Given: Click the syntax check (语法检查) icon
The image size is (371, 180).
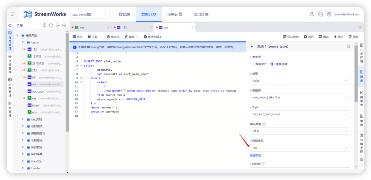Looking at the screenshot, I should (285, 37).
